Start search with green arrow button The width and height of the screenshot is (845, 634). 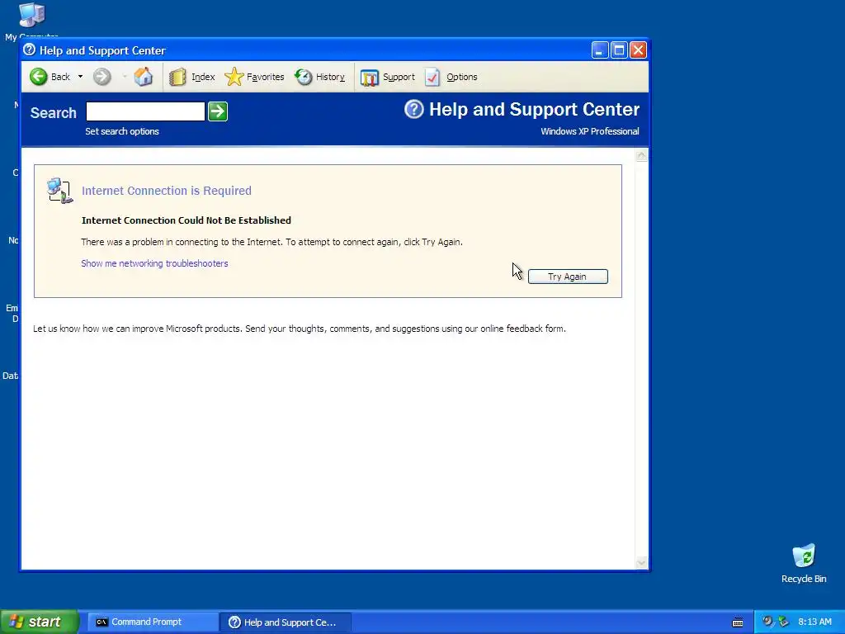(218, 111)
